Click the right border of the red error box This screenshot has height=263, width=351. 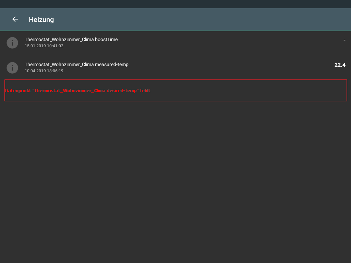[x=347, y=90]
